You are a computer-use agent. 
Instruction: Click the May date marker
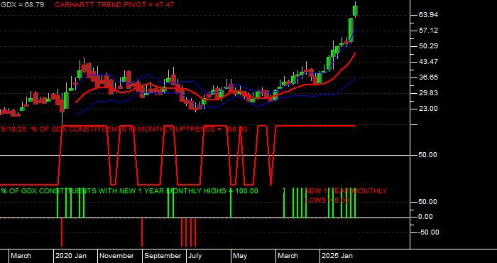240,256
